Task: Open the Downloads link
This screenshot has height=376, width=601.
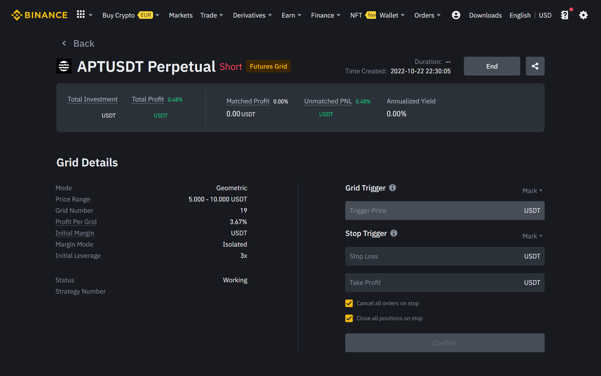Action: pos(485,15)
